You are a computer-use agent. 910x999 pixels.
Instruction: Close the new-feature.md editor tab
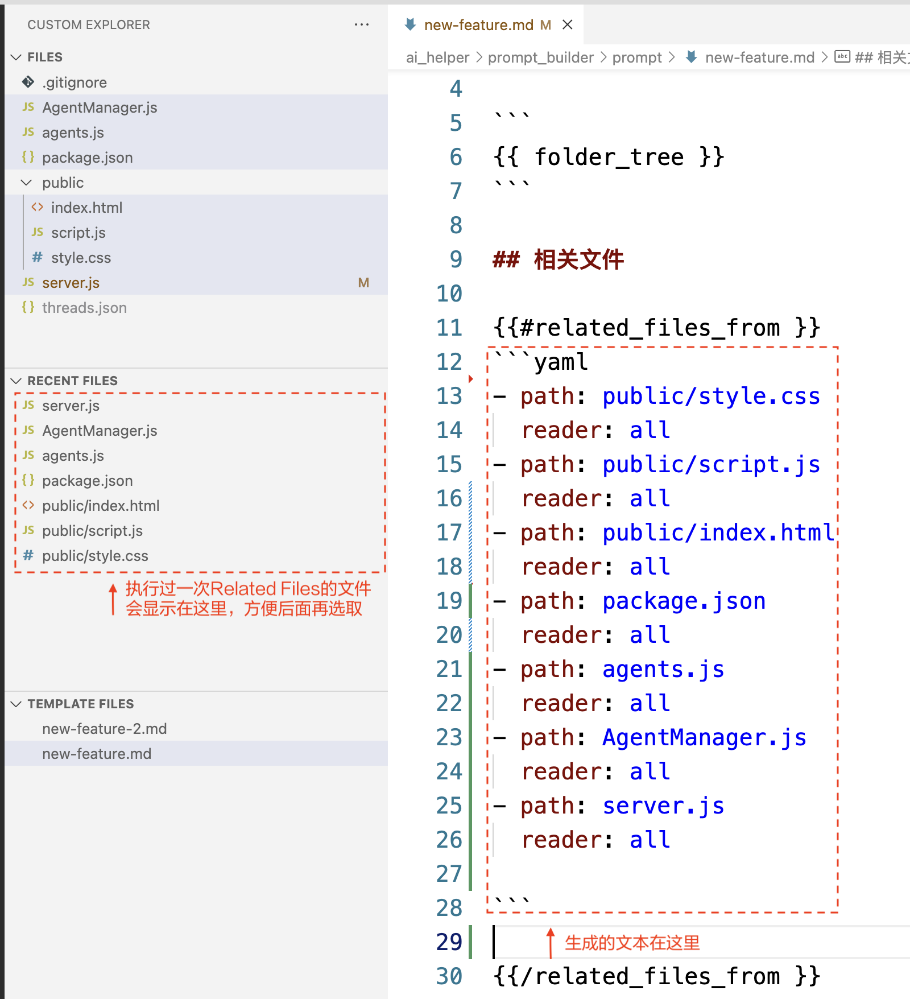[567, 24]
